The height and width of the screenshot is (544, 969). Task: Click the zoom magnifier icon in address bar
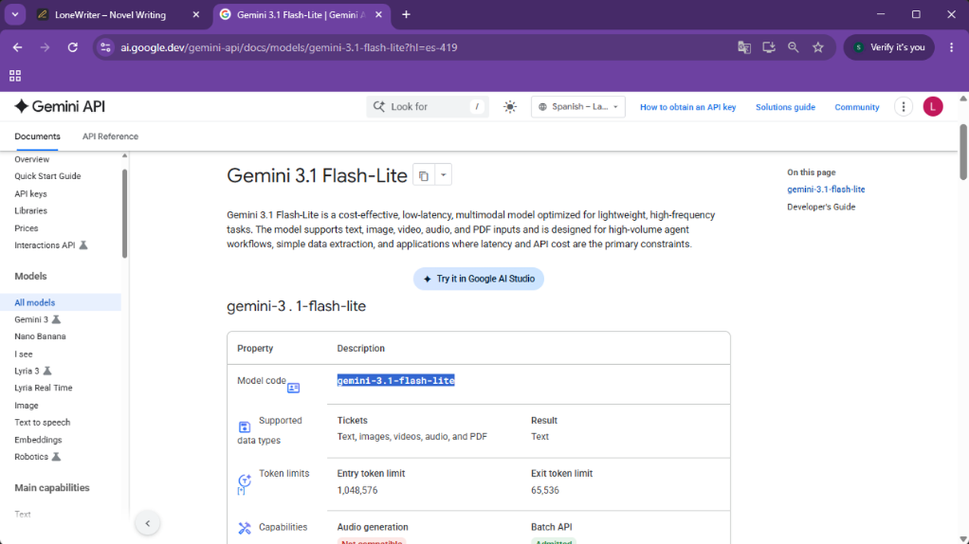tap(793, 47)
